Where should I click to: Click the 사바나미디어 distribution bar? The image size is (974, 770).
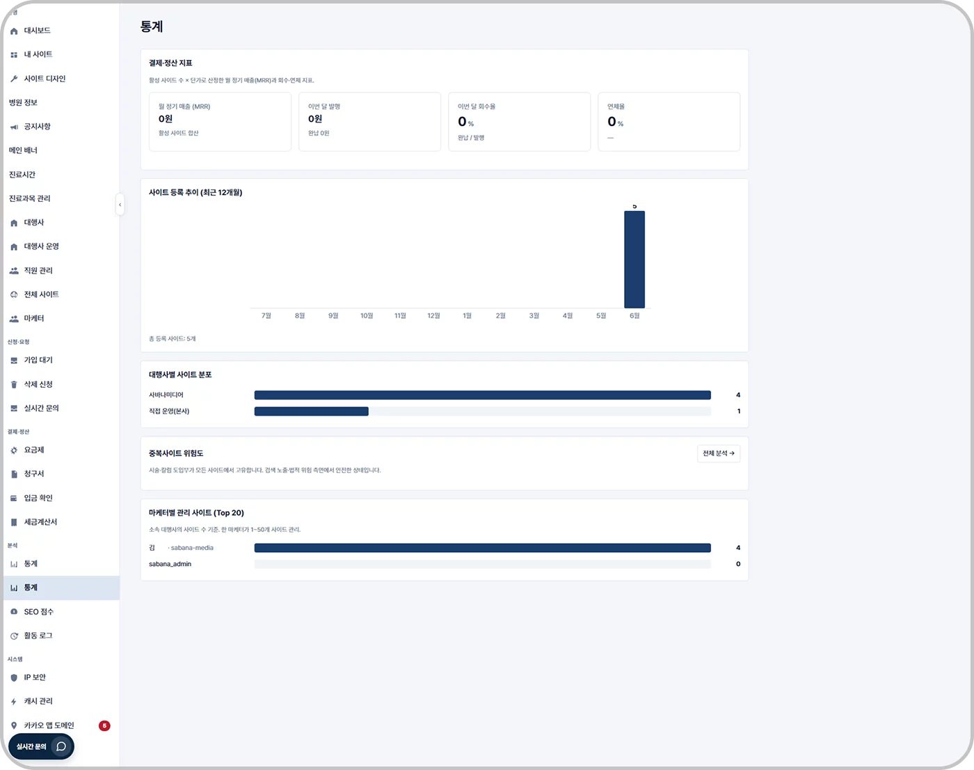click(483, 395)
